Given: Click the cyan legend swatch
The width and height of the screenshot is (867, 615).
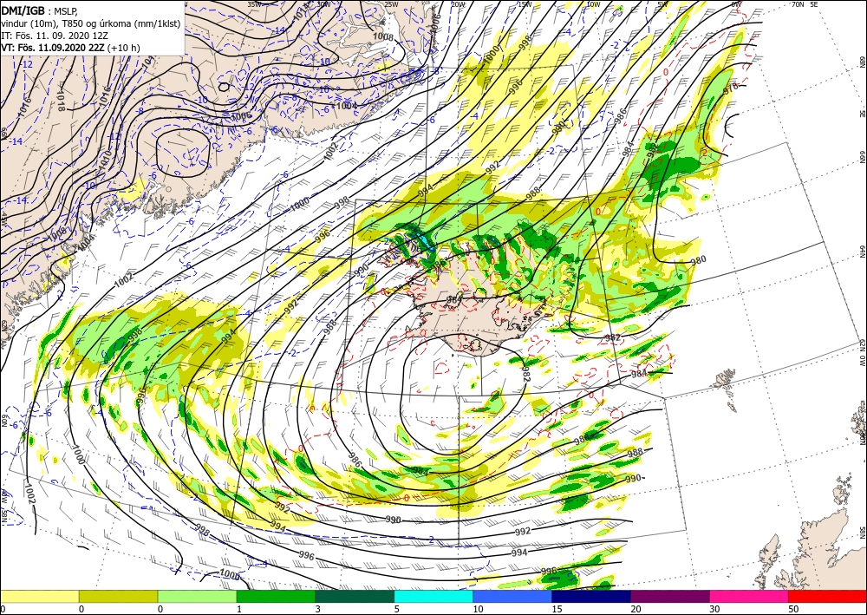Looking at the screenshot, I should tap(433, 596).
